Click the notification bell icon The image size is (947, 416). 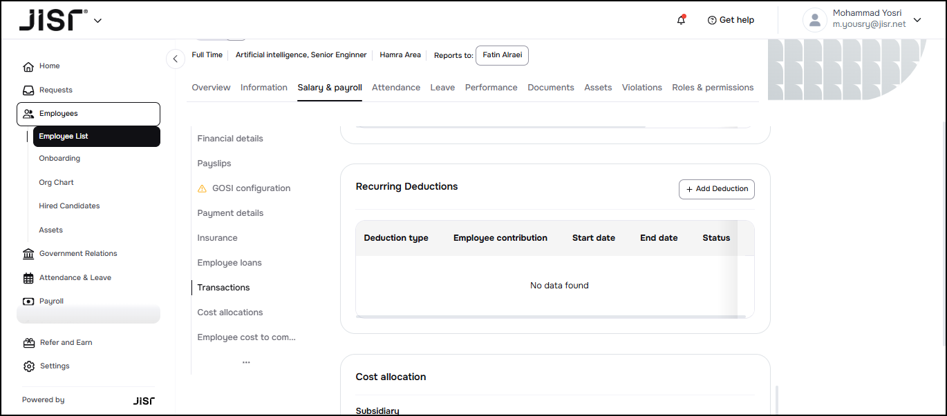pos(681,20)
